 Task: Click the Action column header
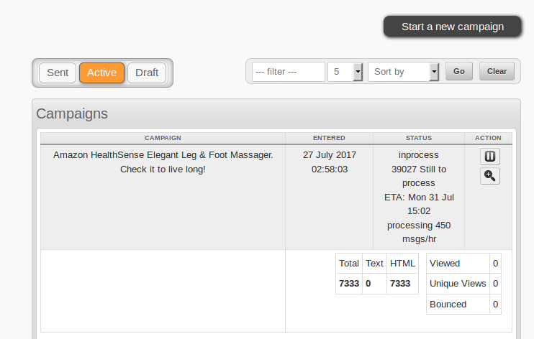click(488, 137)
